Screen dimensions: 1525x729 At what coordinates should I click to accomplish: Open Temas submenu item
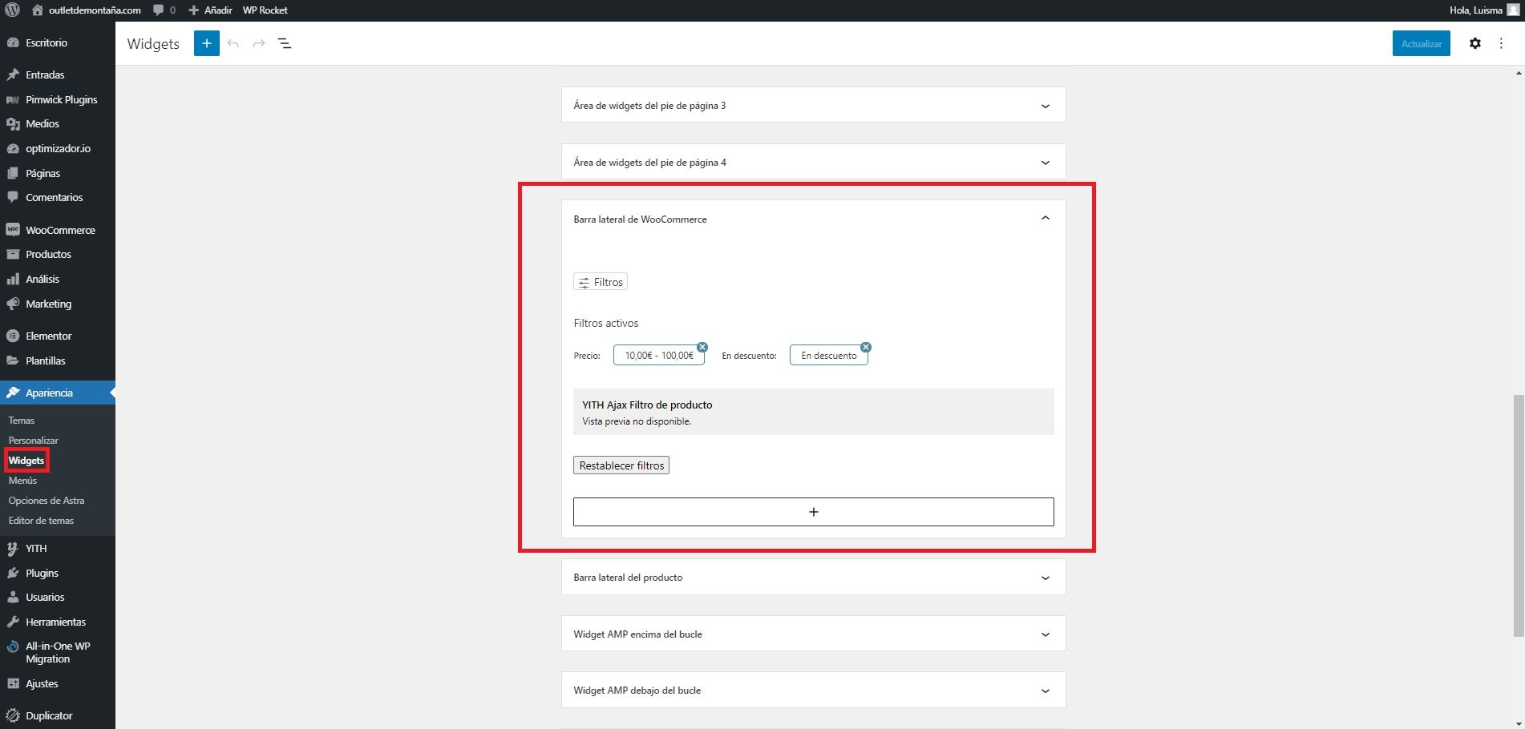click(22, 420)
